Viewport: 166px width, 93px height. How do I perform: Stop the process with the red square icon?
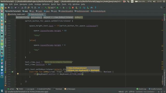73,8
